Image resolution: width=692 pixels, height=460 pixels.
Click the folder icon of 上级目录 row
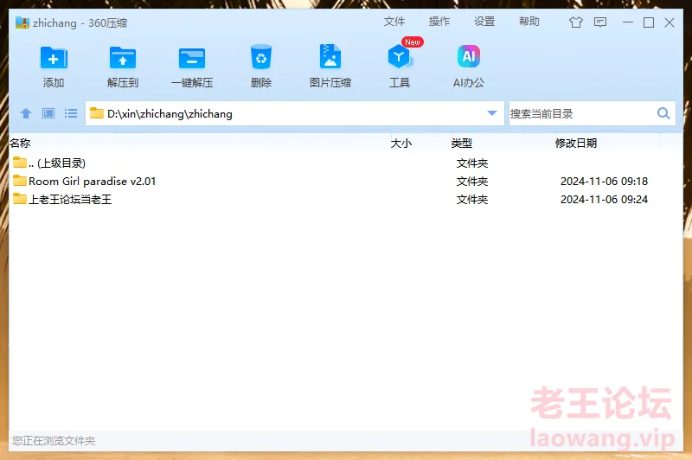tap(20, 163)
